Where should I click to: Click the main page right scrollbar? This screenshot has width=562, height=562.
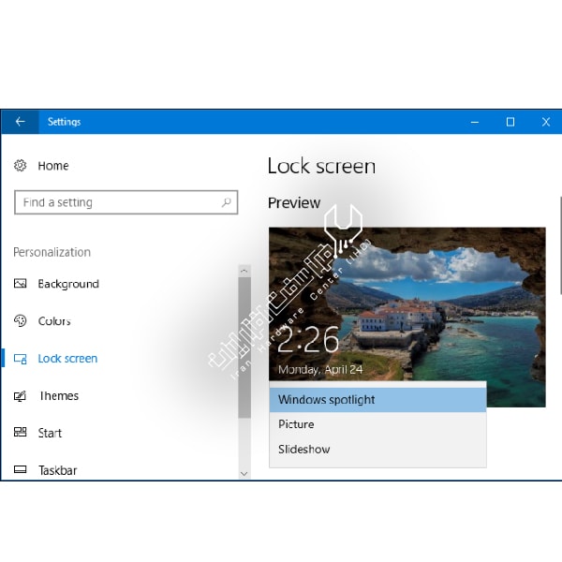pos(560,245)
